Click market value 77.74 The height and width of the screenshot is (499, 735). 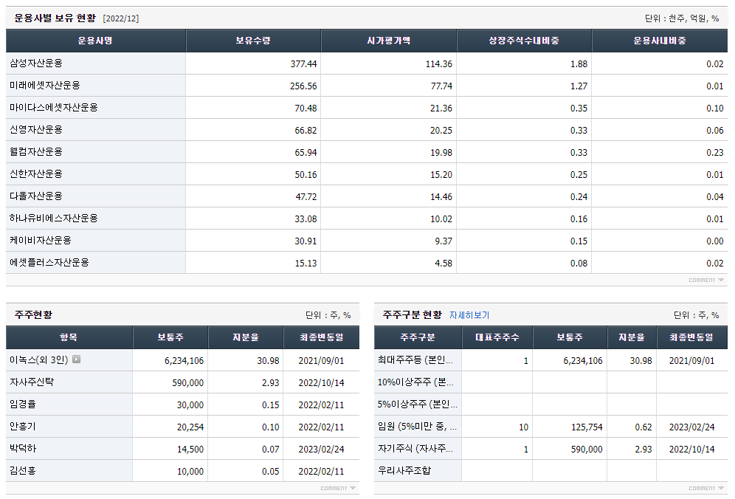441,86
